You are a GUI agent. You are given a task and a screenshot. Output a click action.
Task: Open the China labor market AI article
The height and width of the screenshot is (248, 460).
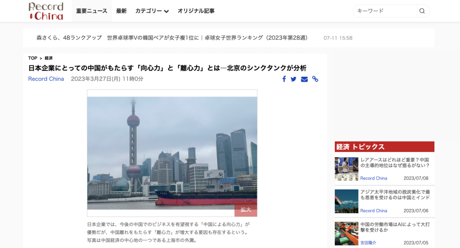tap(395, 227)
